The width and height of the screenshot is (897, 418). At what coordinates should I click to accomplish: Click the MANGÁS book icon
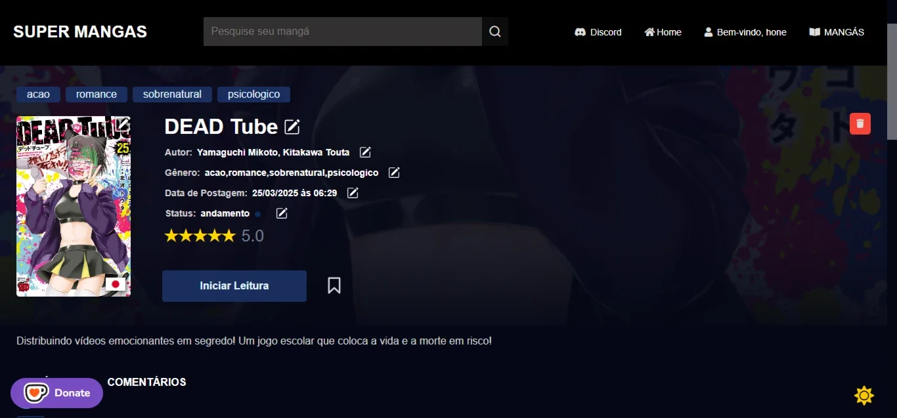814,31
